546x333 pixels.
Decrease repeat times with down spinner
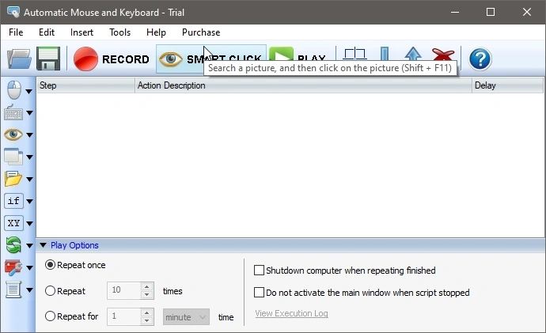(147, 294)
